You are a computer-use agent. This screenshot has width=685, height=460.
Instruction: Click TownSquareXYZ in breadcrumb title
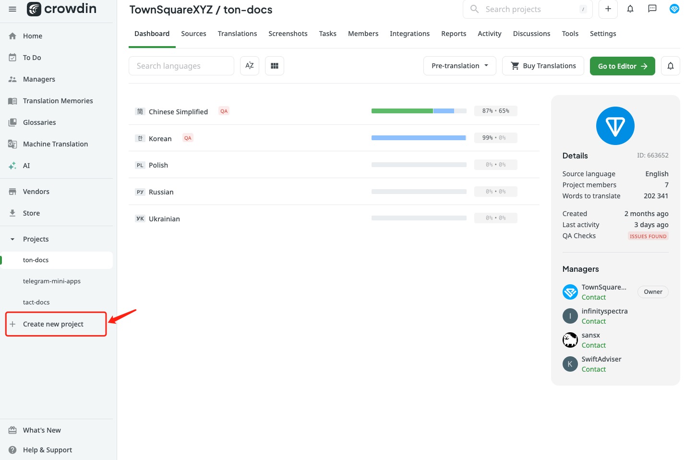coord(171,10)
